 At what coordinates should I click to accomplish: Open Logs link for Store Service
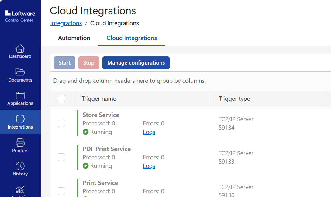pos(149,132)
